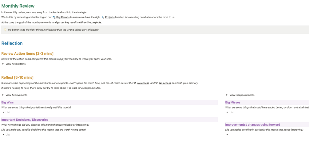Expand the View Achievements toggle

click(3, 95)
